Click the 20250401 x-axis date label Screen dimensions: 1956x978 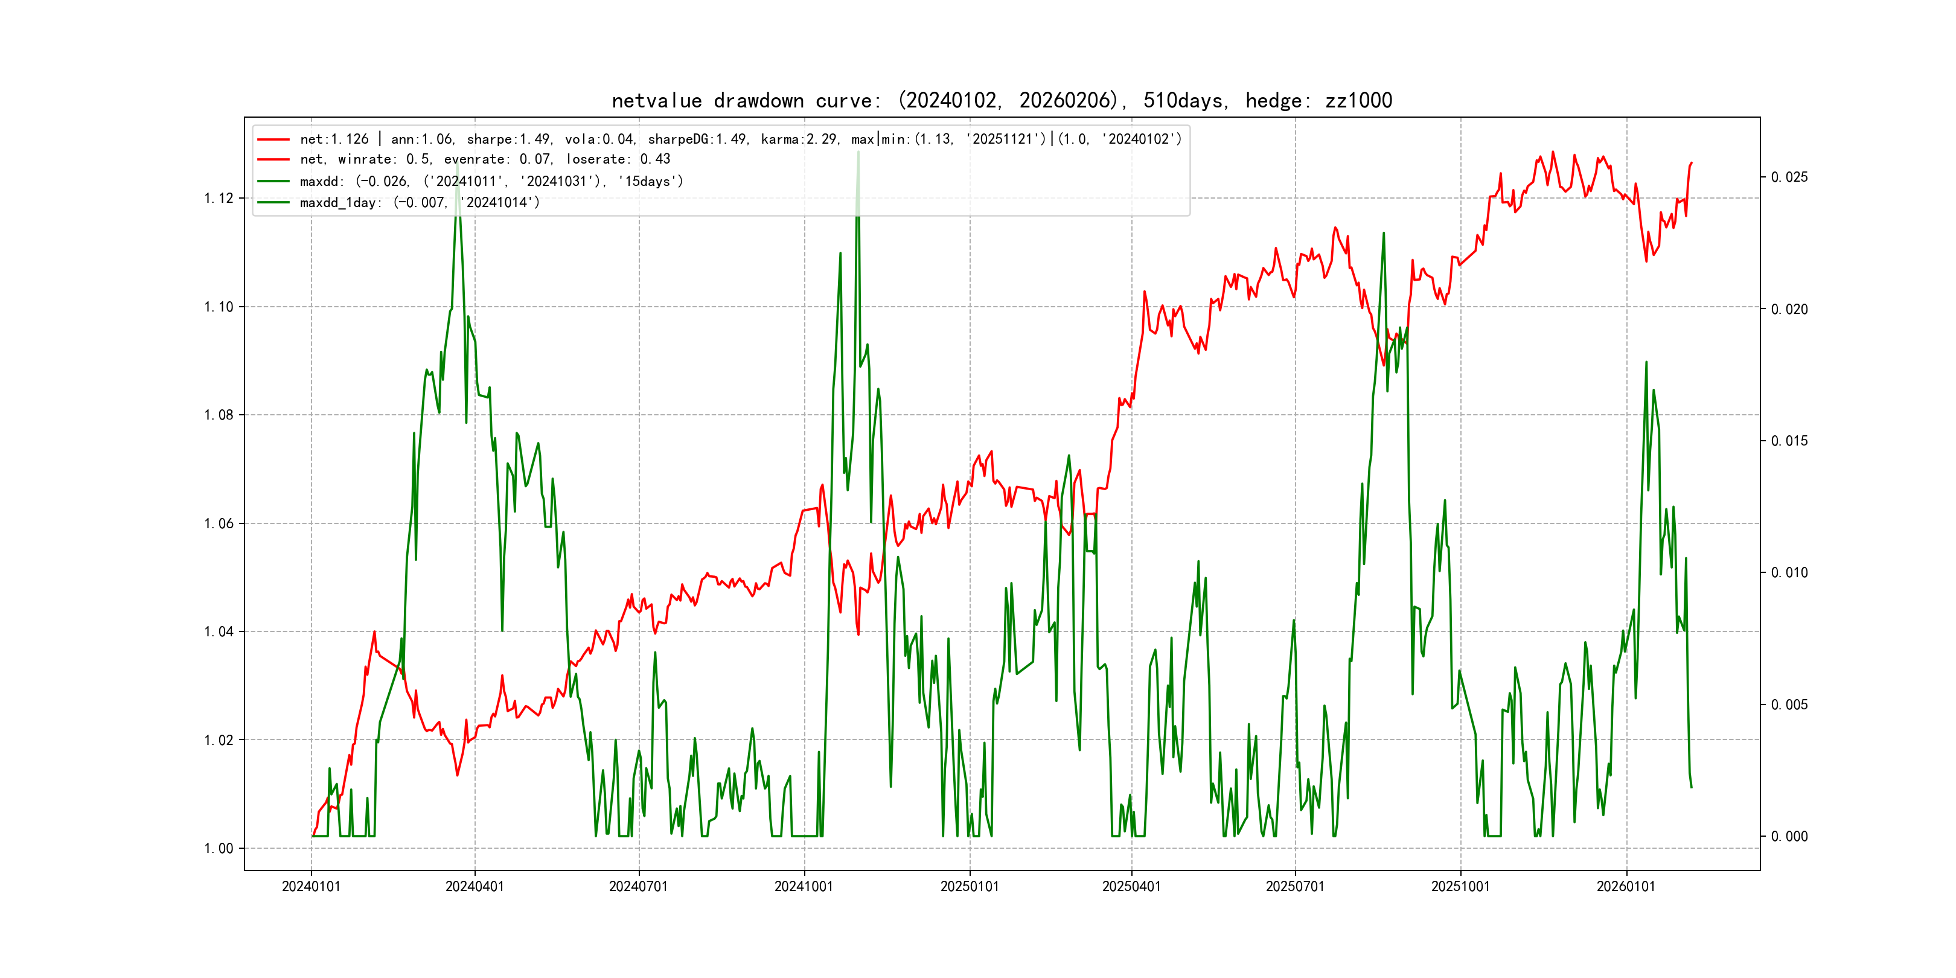tap(1131, 887)
